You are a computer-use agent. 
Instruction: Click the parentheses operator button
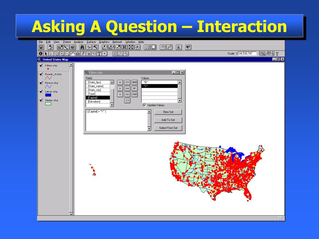tap(127, 101)
